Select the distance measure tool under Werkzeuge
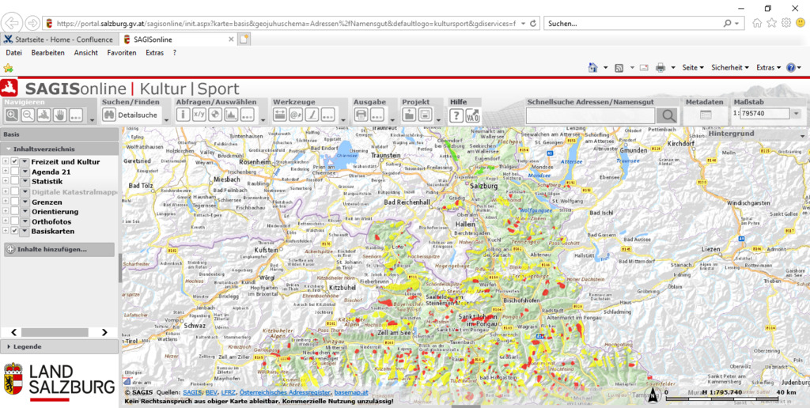Viewport: 810px width, 408px height. click(x=280, y=115)
